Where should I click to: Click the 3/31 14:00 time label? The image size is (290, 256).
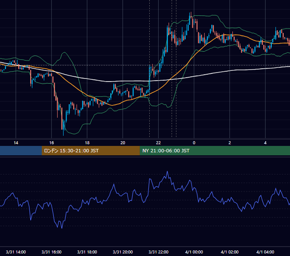pyautogui.click(x=16, y=252)
